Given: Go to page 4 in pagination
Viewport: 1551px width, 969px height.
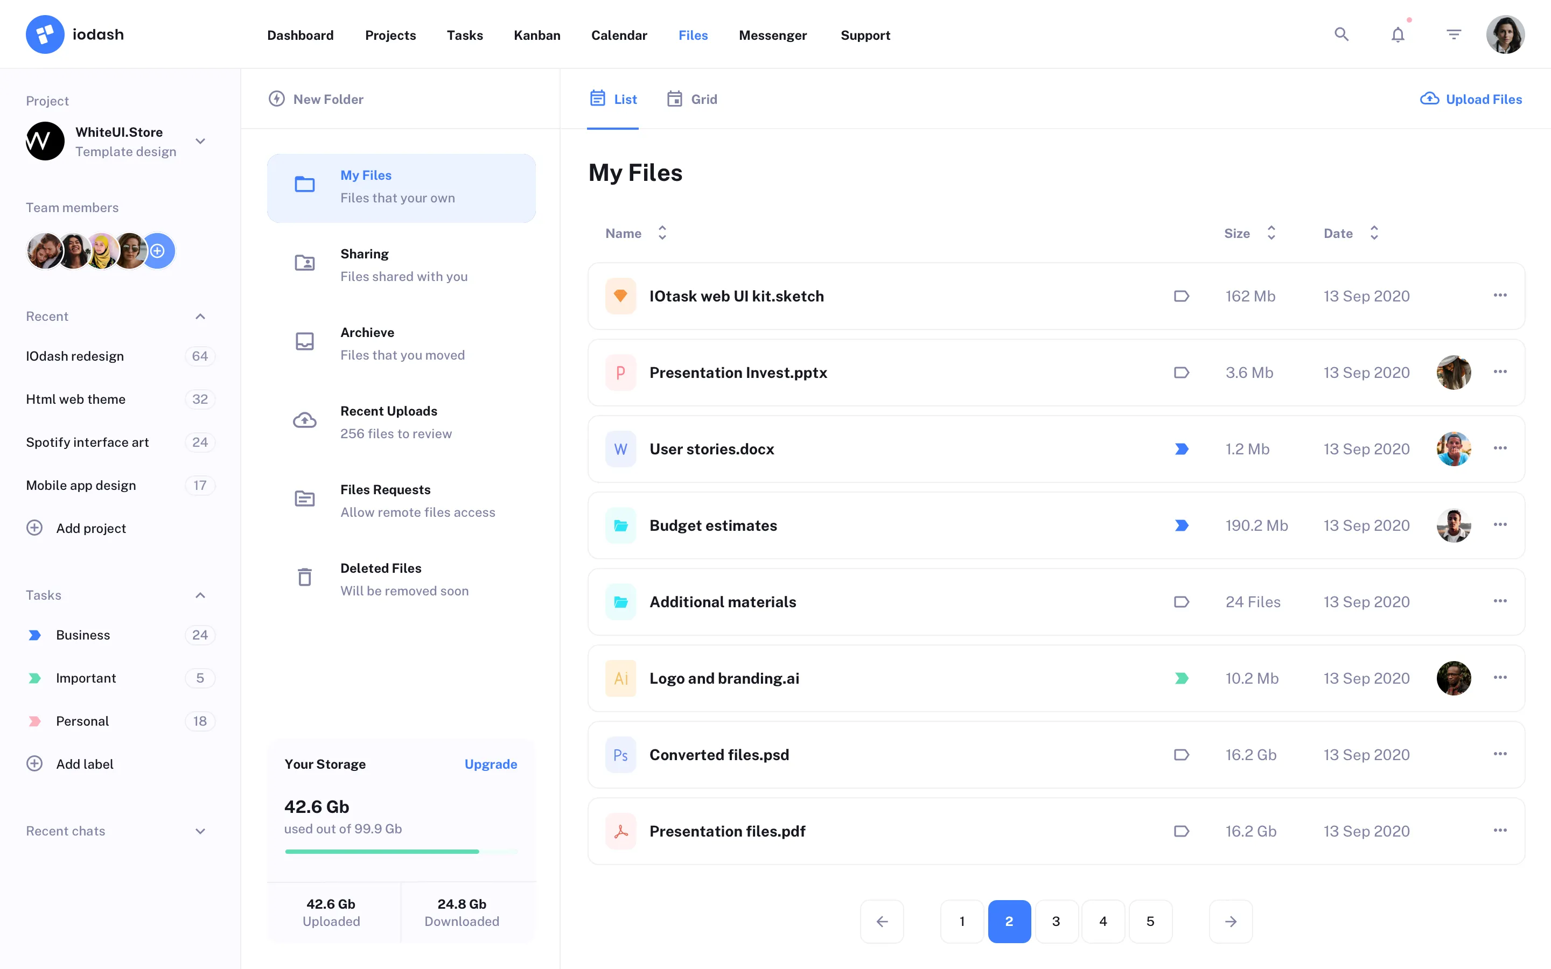Looking at the screenshot, I should (x=1103, y=921).
